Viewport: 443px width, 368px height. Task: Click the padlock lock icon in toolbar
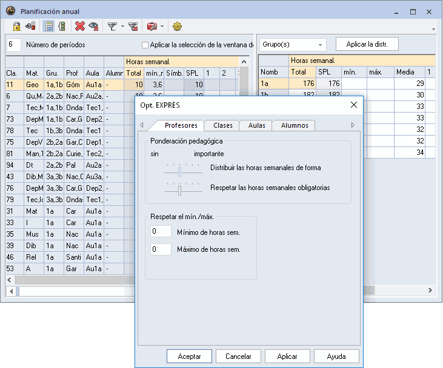click(x=16, y=27)
